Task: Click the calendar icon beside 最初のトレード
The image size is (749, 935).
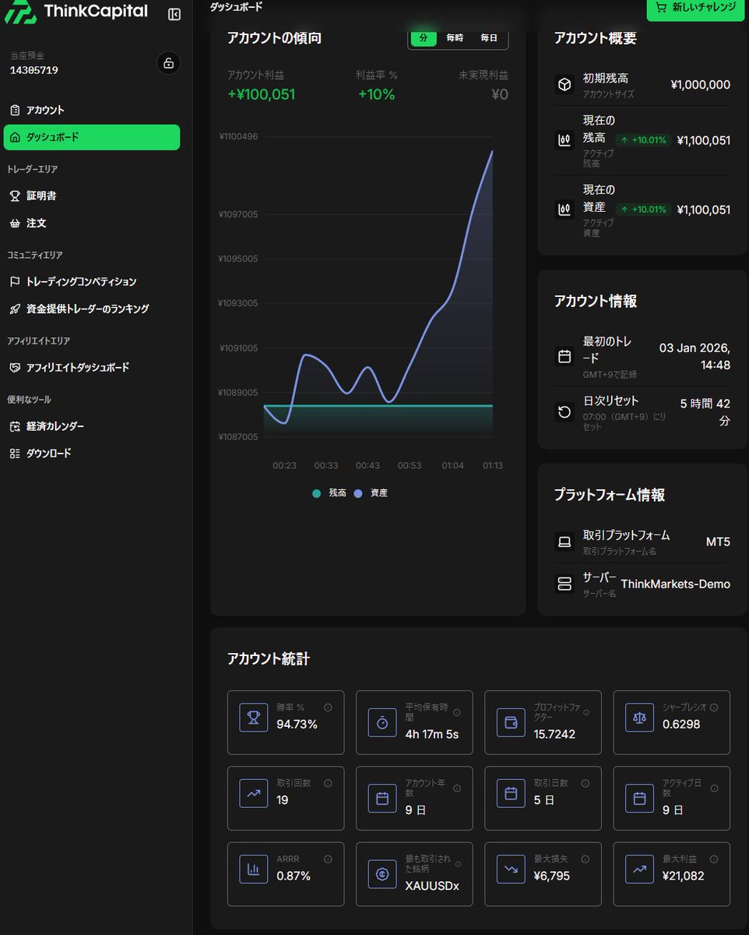Action: point(564,357)
